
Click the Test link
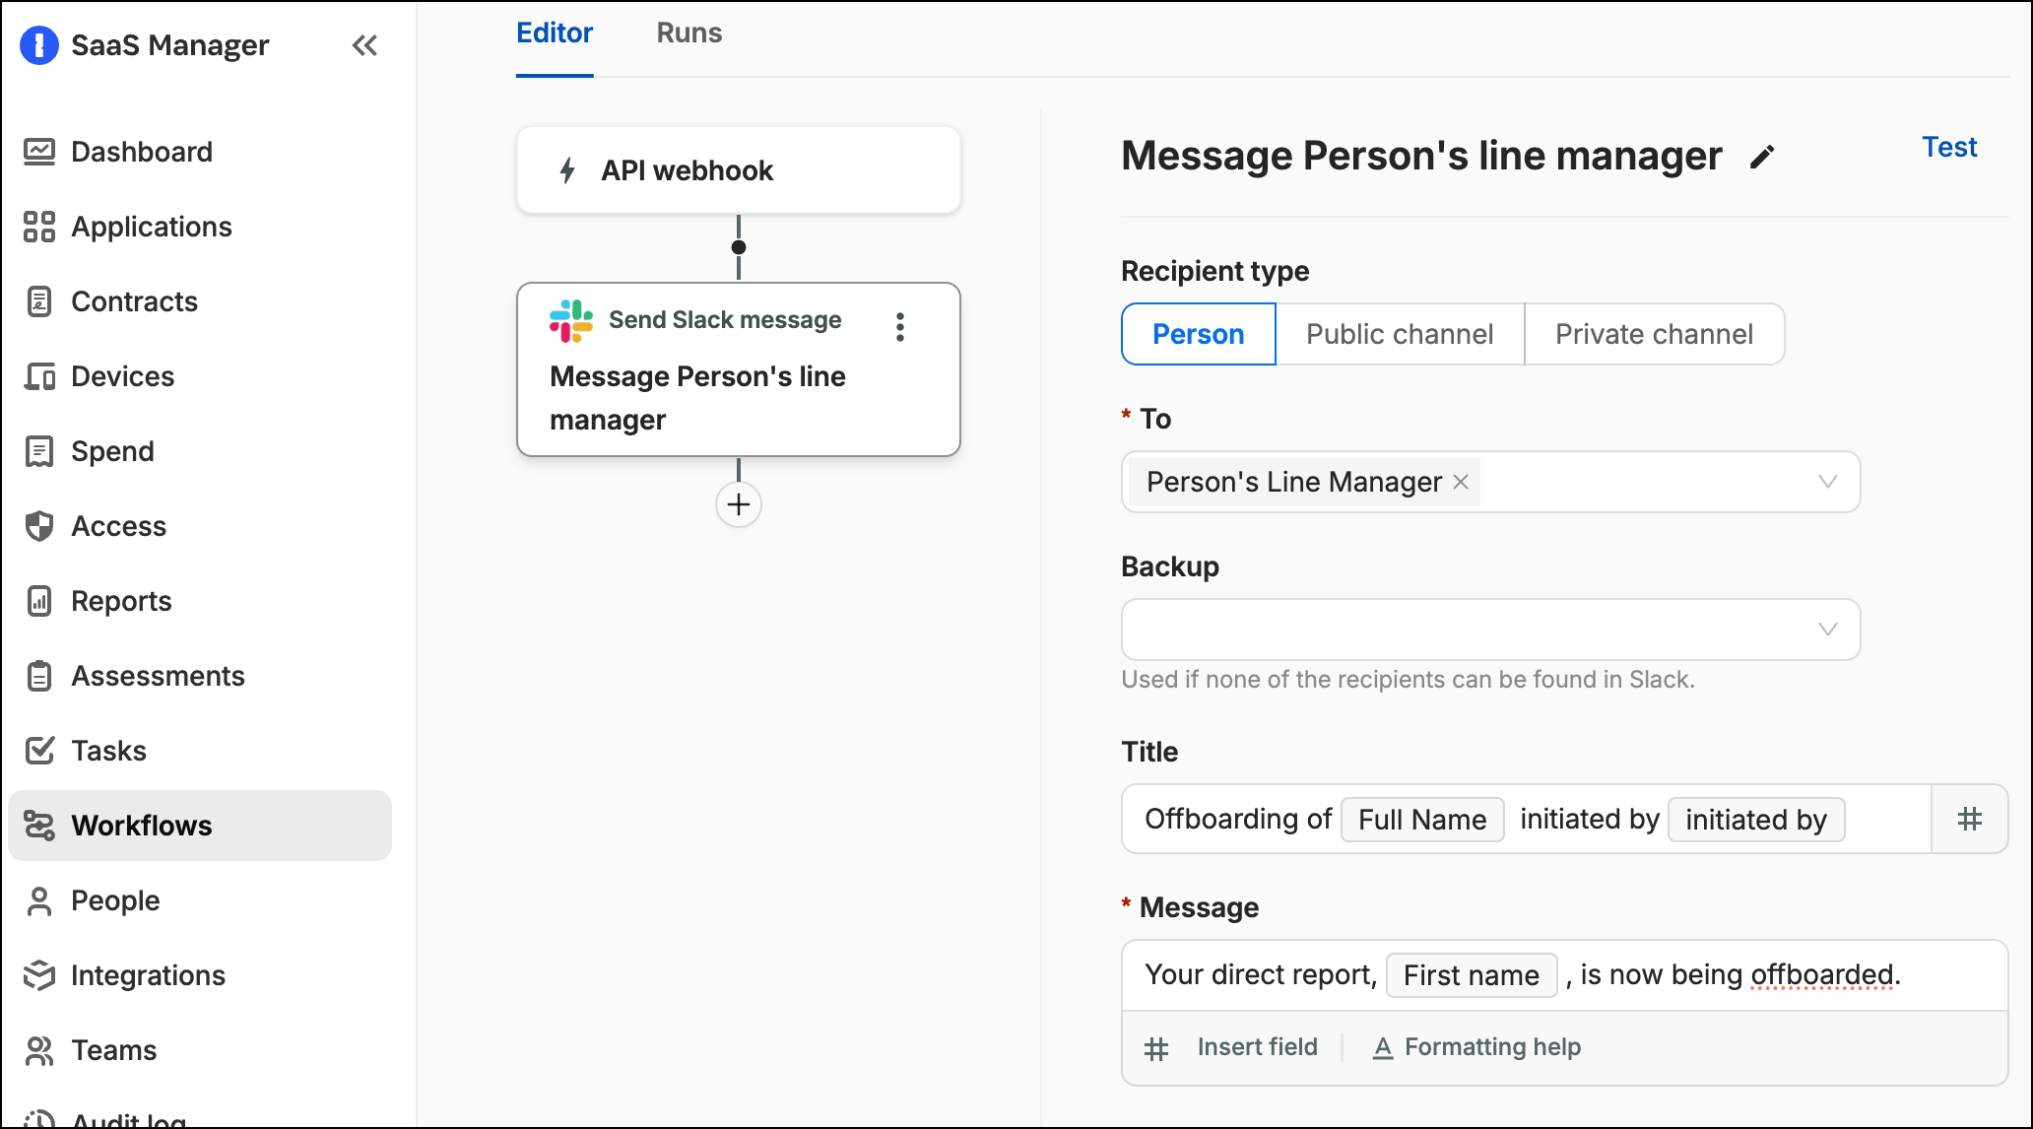(1949, 148)
